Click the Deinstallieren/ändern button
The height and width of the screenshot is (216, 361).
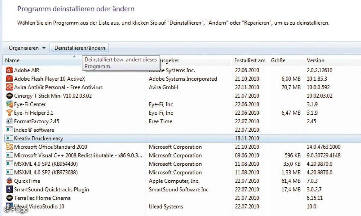80,48
